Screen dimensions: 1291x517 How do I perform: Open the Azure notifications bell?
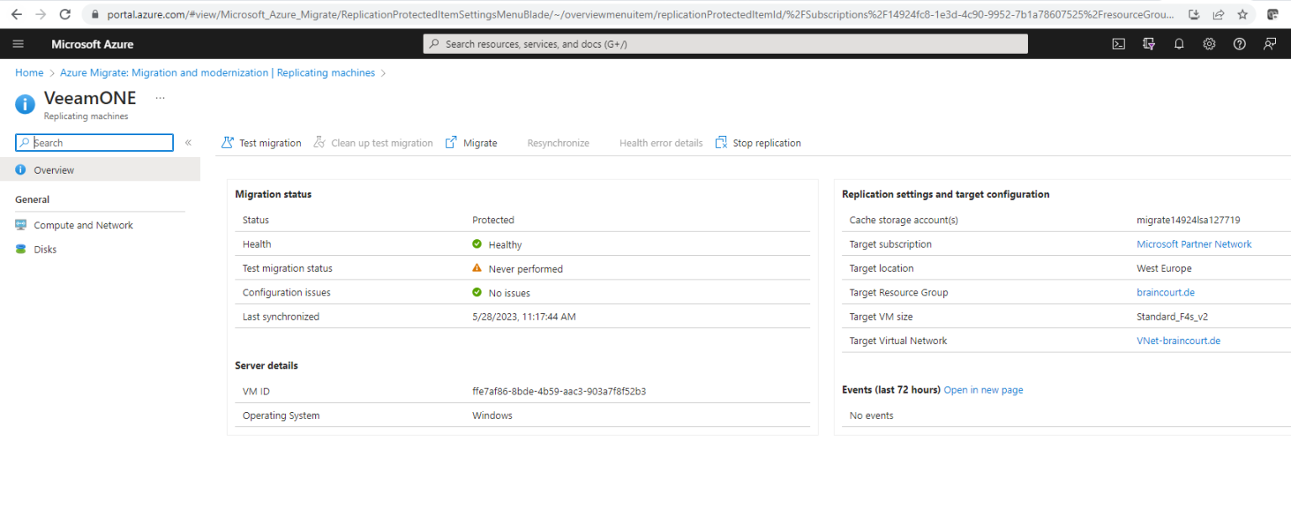coord(1178,43)
